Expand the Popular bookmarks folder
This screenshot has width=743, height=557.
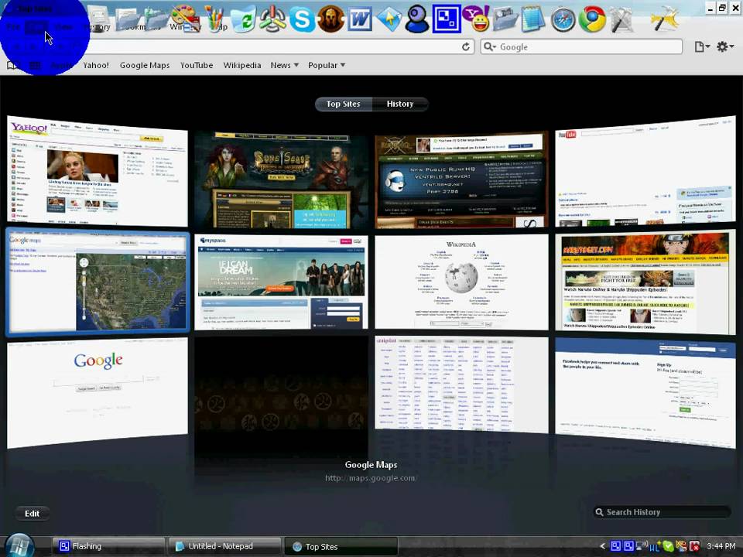coord(327,65)
